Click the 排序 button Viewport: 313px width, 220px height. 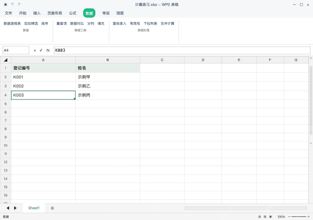click(x=45, y=24)
